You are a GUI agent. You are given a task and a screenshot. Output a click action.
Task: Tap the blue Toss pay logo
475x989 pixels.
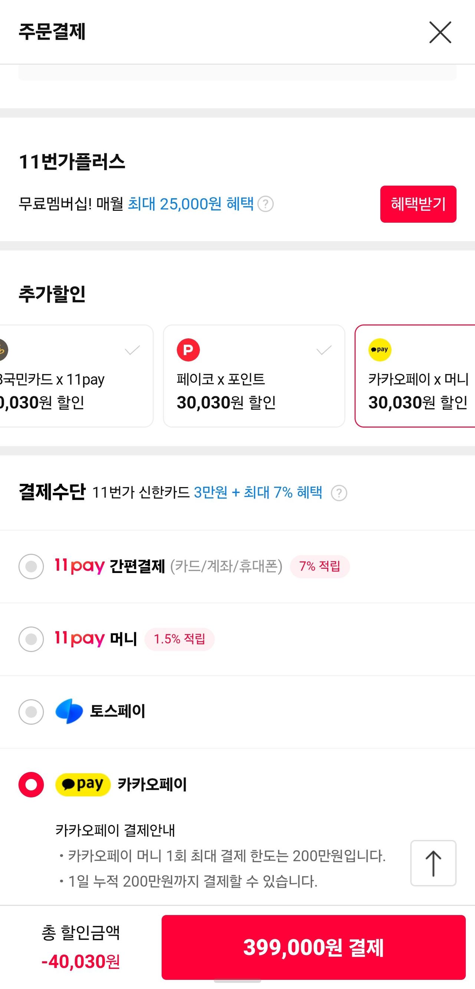click(69, 711)
